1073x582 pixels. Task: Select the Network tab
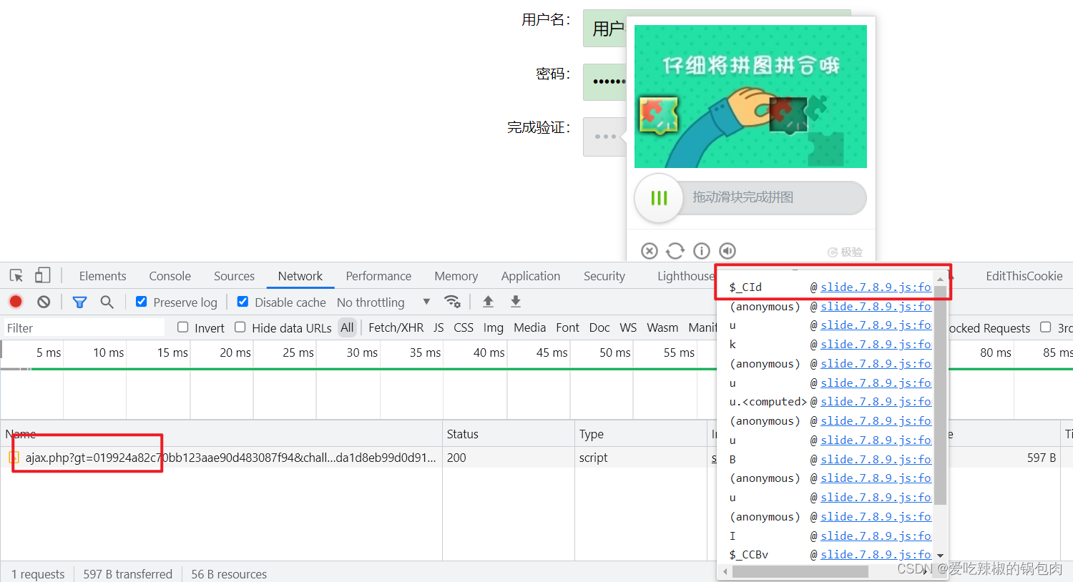pos(300,276)
